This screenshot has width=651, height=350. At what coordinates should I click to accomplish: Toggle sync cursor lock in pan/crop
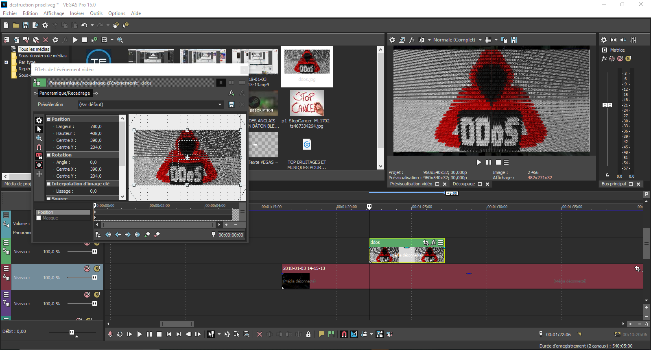[x=98, y=235]
